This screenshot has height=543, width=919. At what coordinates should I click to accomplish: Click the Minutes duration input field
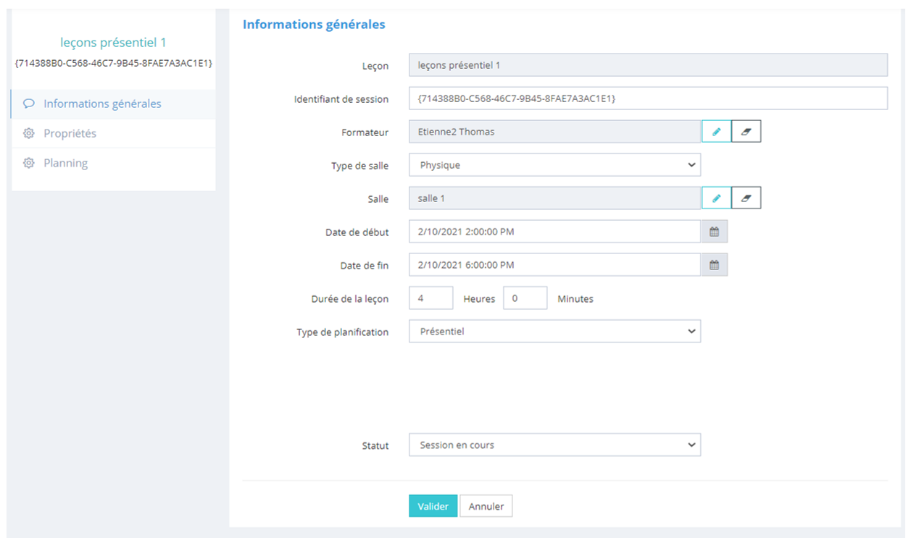click(525, 298)
